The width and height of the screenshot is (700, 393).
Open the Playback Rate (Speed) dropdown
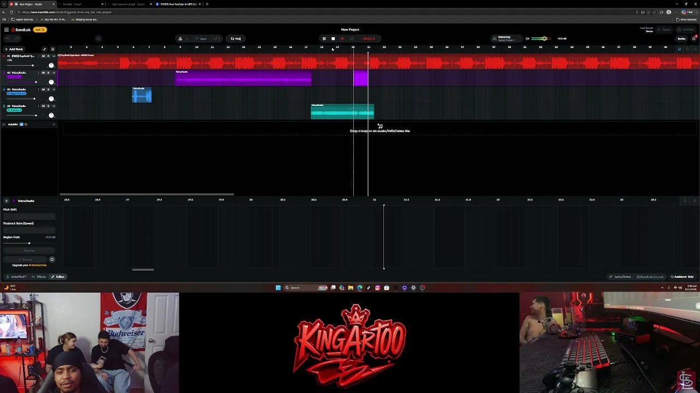coord(29,230)
